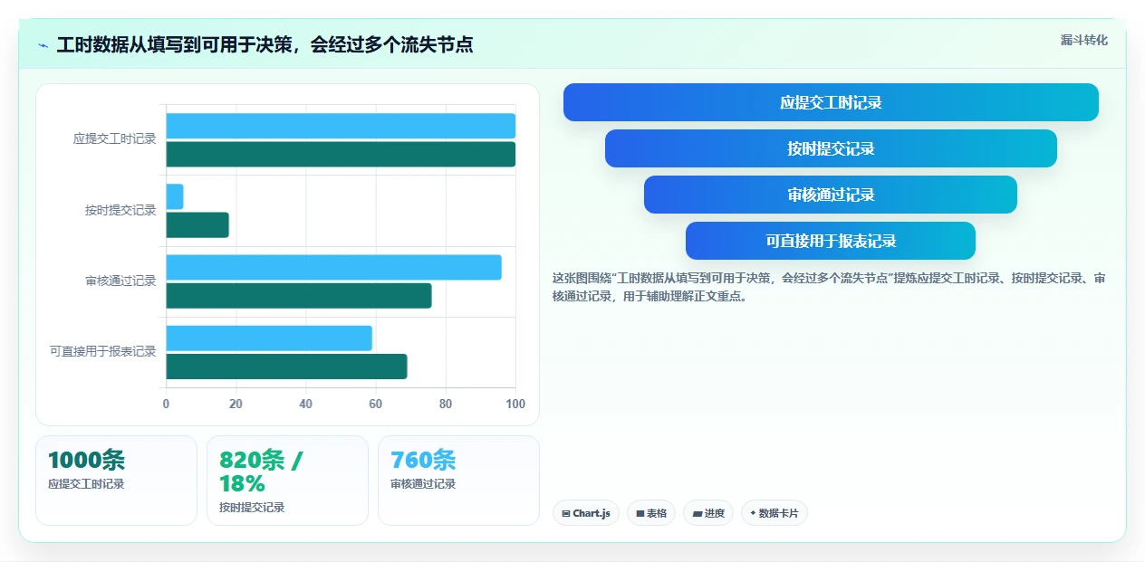Open the 1000条 stat card

116,481
